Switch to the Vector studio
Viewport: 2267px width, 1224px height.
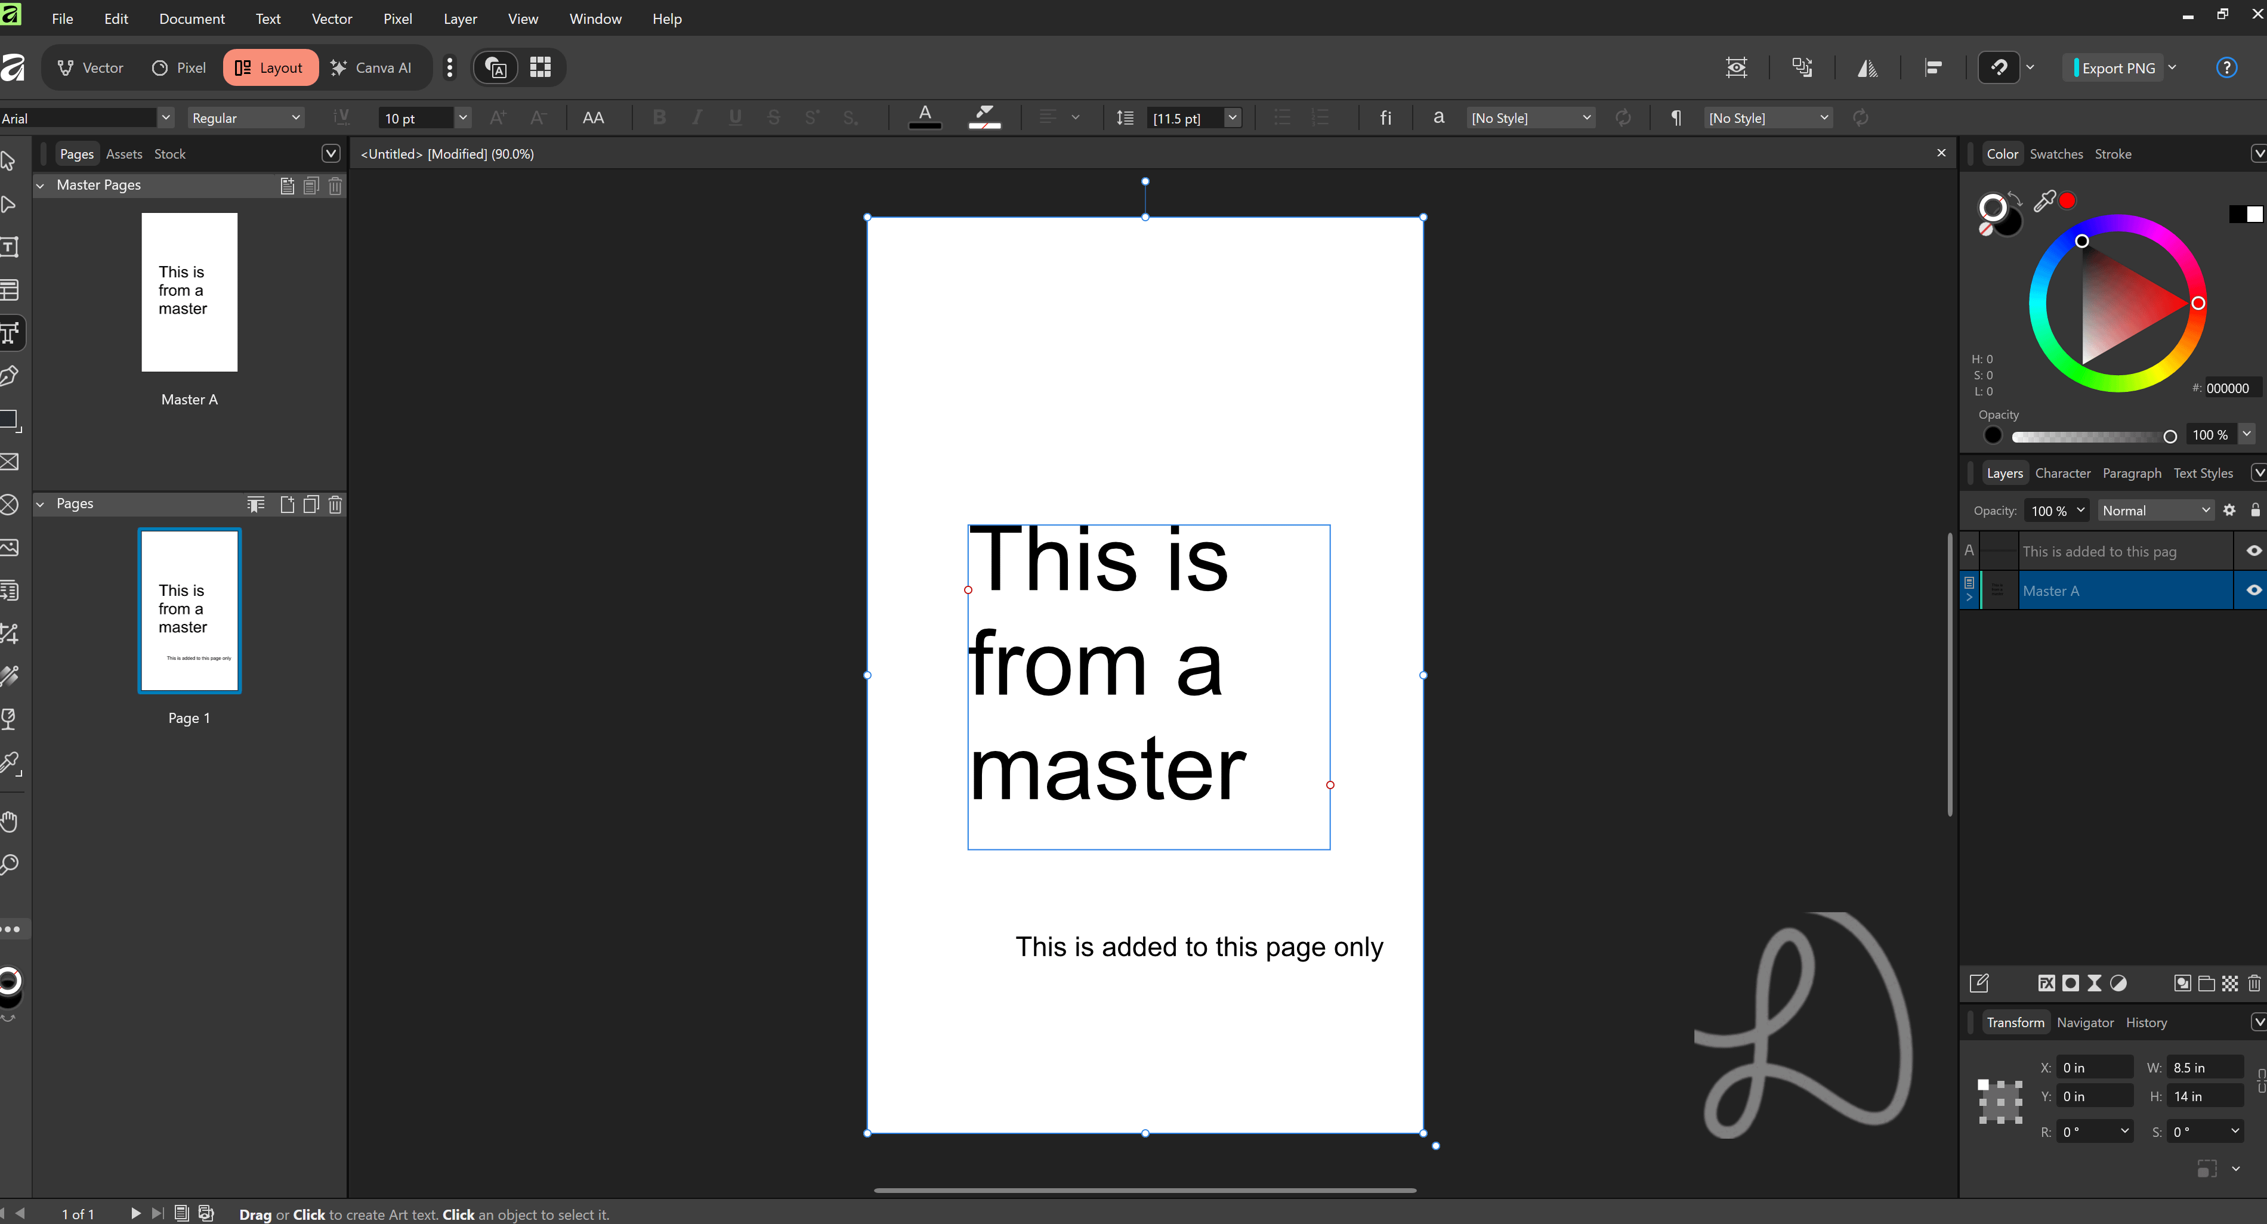click(x=91, y=68)
